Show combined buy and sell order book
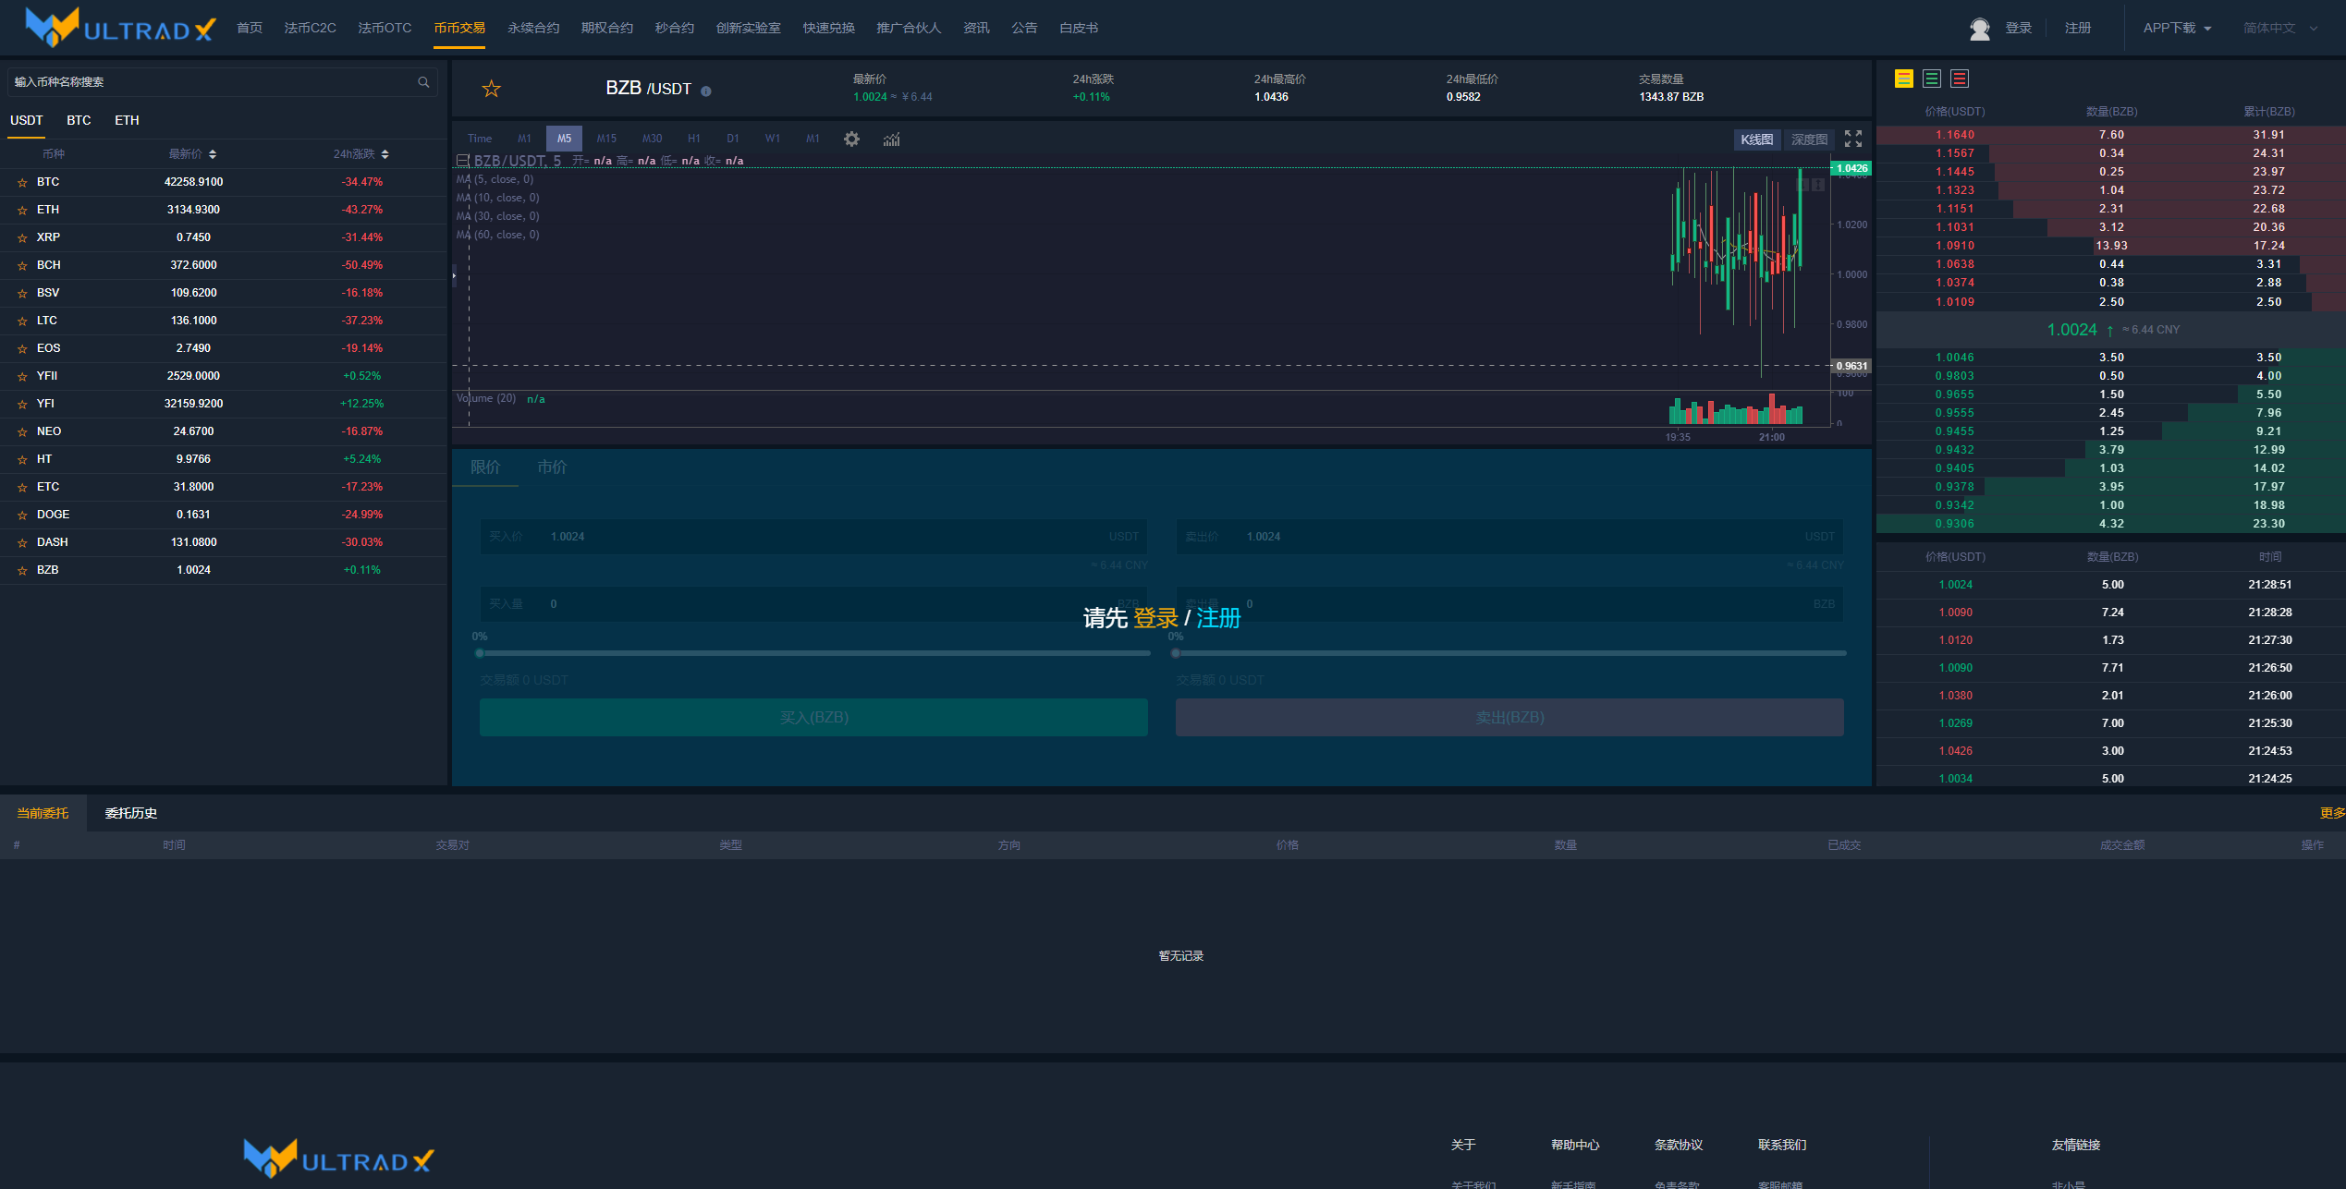The width and height of the screenshot is (2346, 1189). pyautogui.click(x=1903, y=79)
